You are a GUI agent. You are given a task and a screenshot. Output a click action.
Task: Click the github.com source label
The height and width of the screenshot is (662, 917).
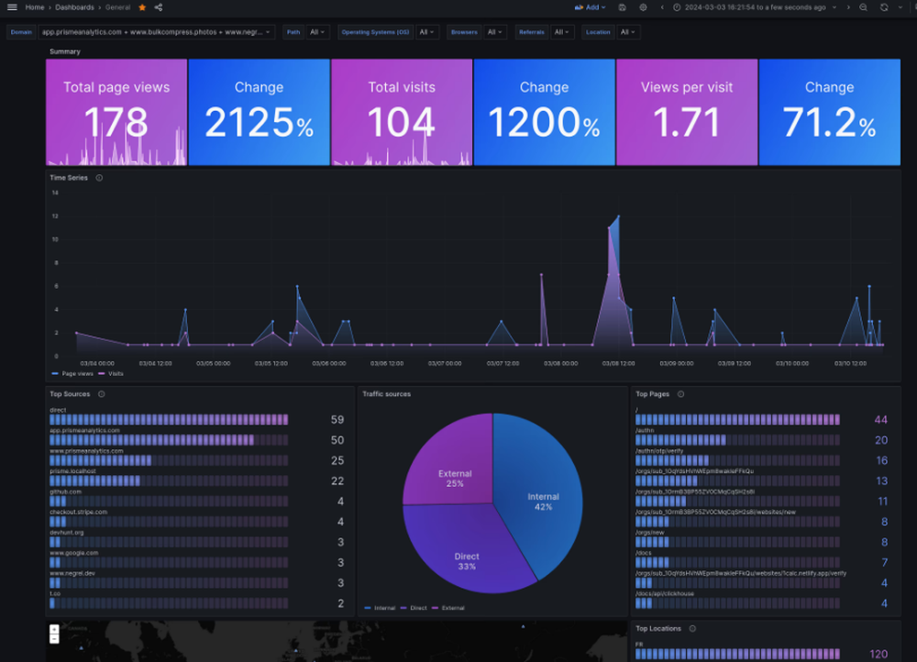point(65,491)
